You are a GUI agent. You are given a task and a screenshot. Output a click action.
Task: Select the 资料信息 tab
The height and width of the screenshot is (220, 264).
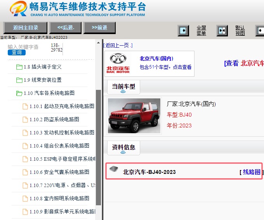coord(123,148)
